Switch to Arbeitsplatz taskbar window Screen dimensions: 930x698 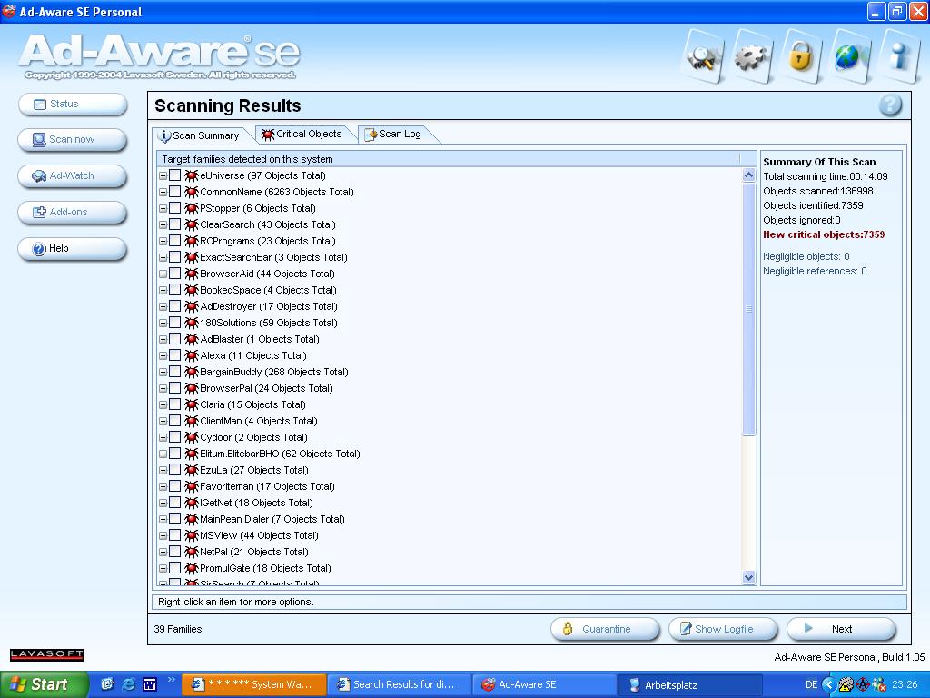point(689,684)
